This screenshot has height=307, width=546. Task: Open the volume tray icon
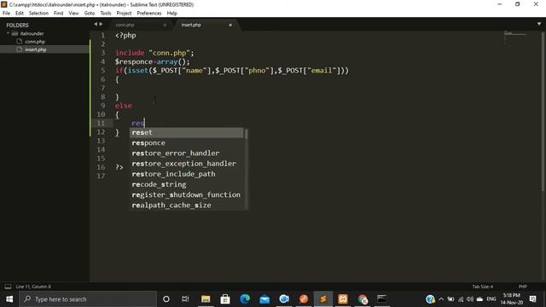click(x=470, y=299)
